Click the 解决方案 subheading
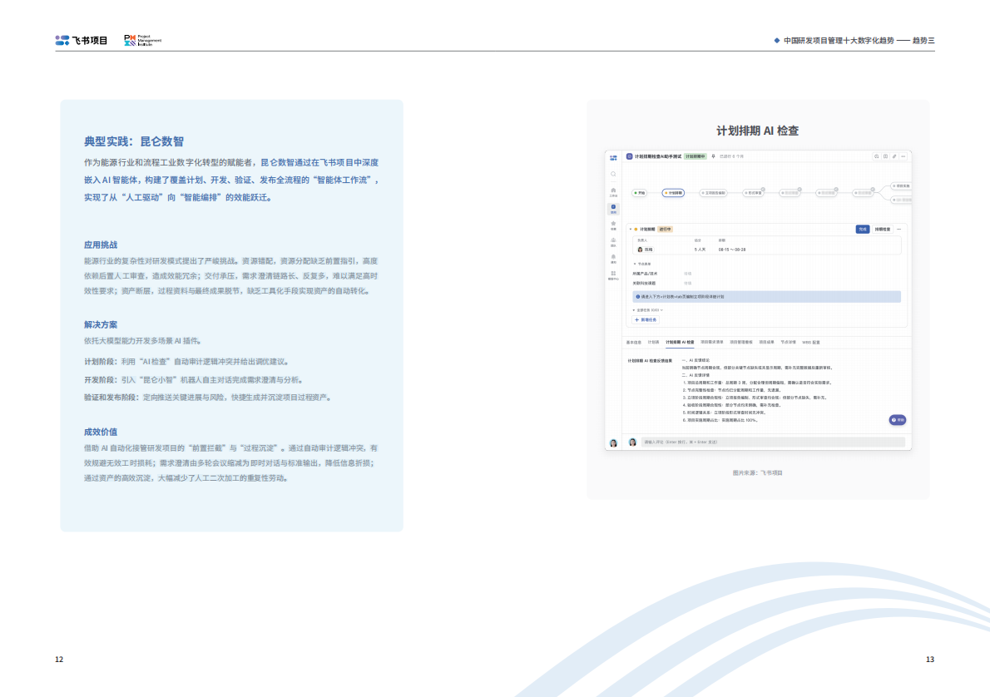The width and height of the screenshot is (990, 697). click(101, 324)
